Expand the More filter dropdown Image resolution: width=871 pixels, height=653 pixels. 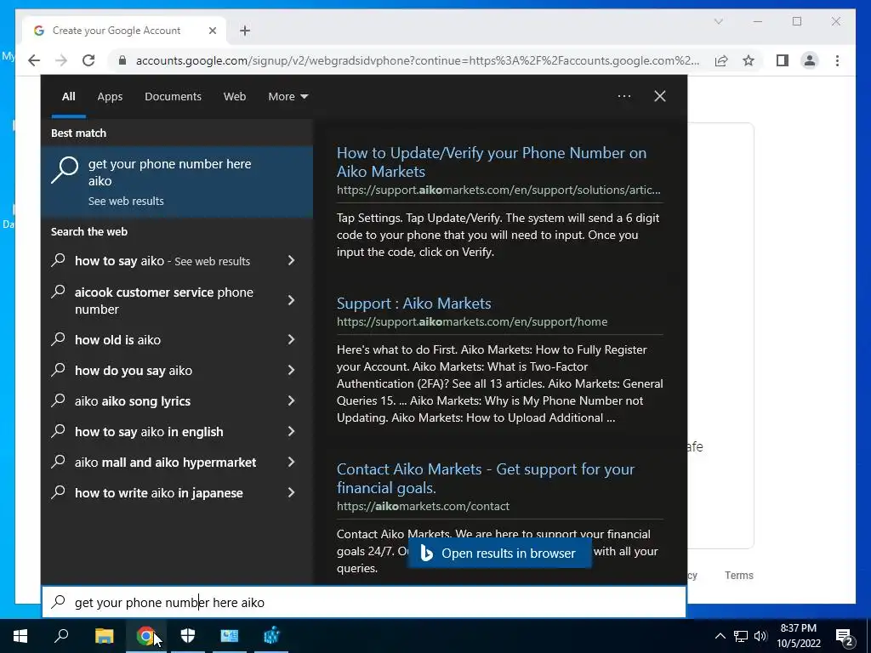click(x=287, y=97)
